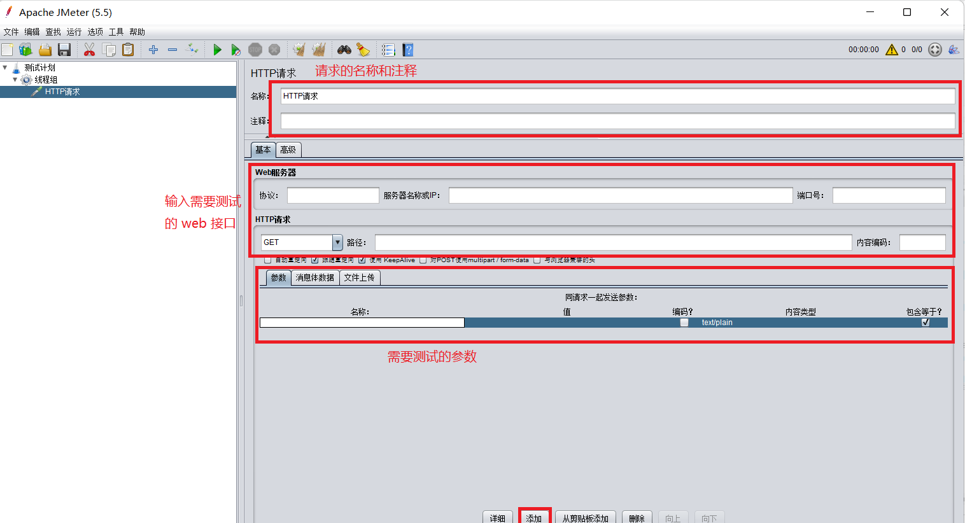Start the test with the green play icon

[217, 50]
